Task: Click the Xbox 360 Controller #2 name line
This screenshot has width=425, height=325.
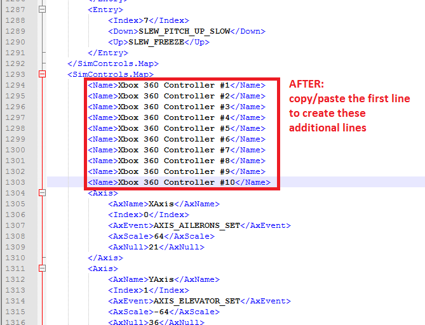Action: (177, 96)
